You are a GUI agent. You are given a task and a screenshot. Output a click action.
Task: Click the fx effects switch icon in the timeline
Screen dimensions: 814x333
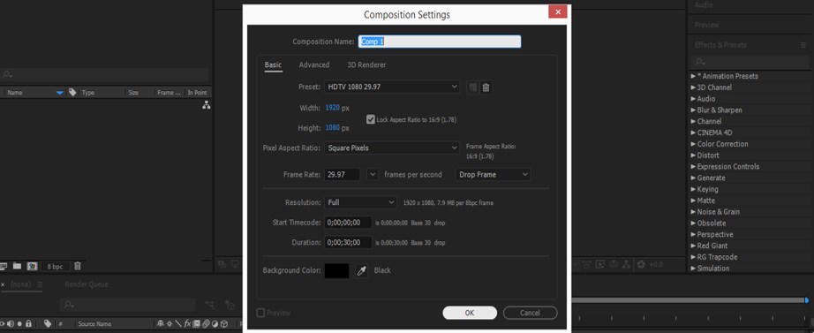187,323
